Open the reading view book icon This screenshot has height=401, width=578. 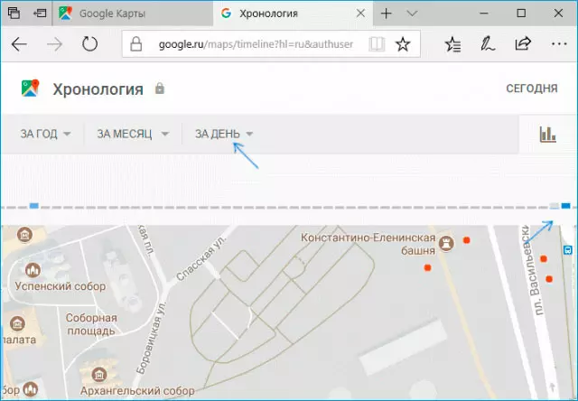click(376, 44)
